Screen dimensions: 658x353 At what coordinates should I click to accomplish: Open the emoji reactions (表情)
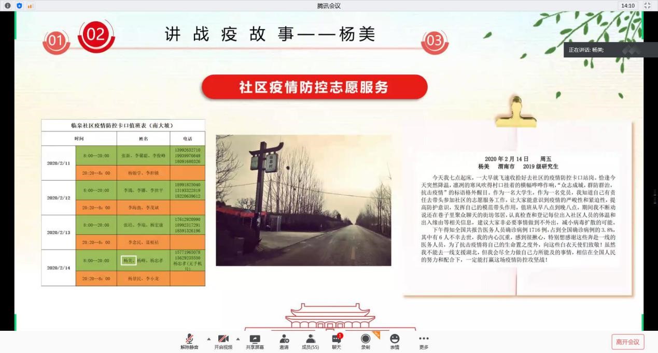coord(395,341)
